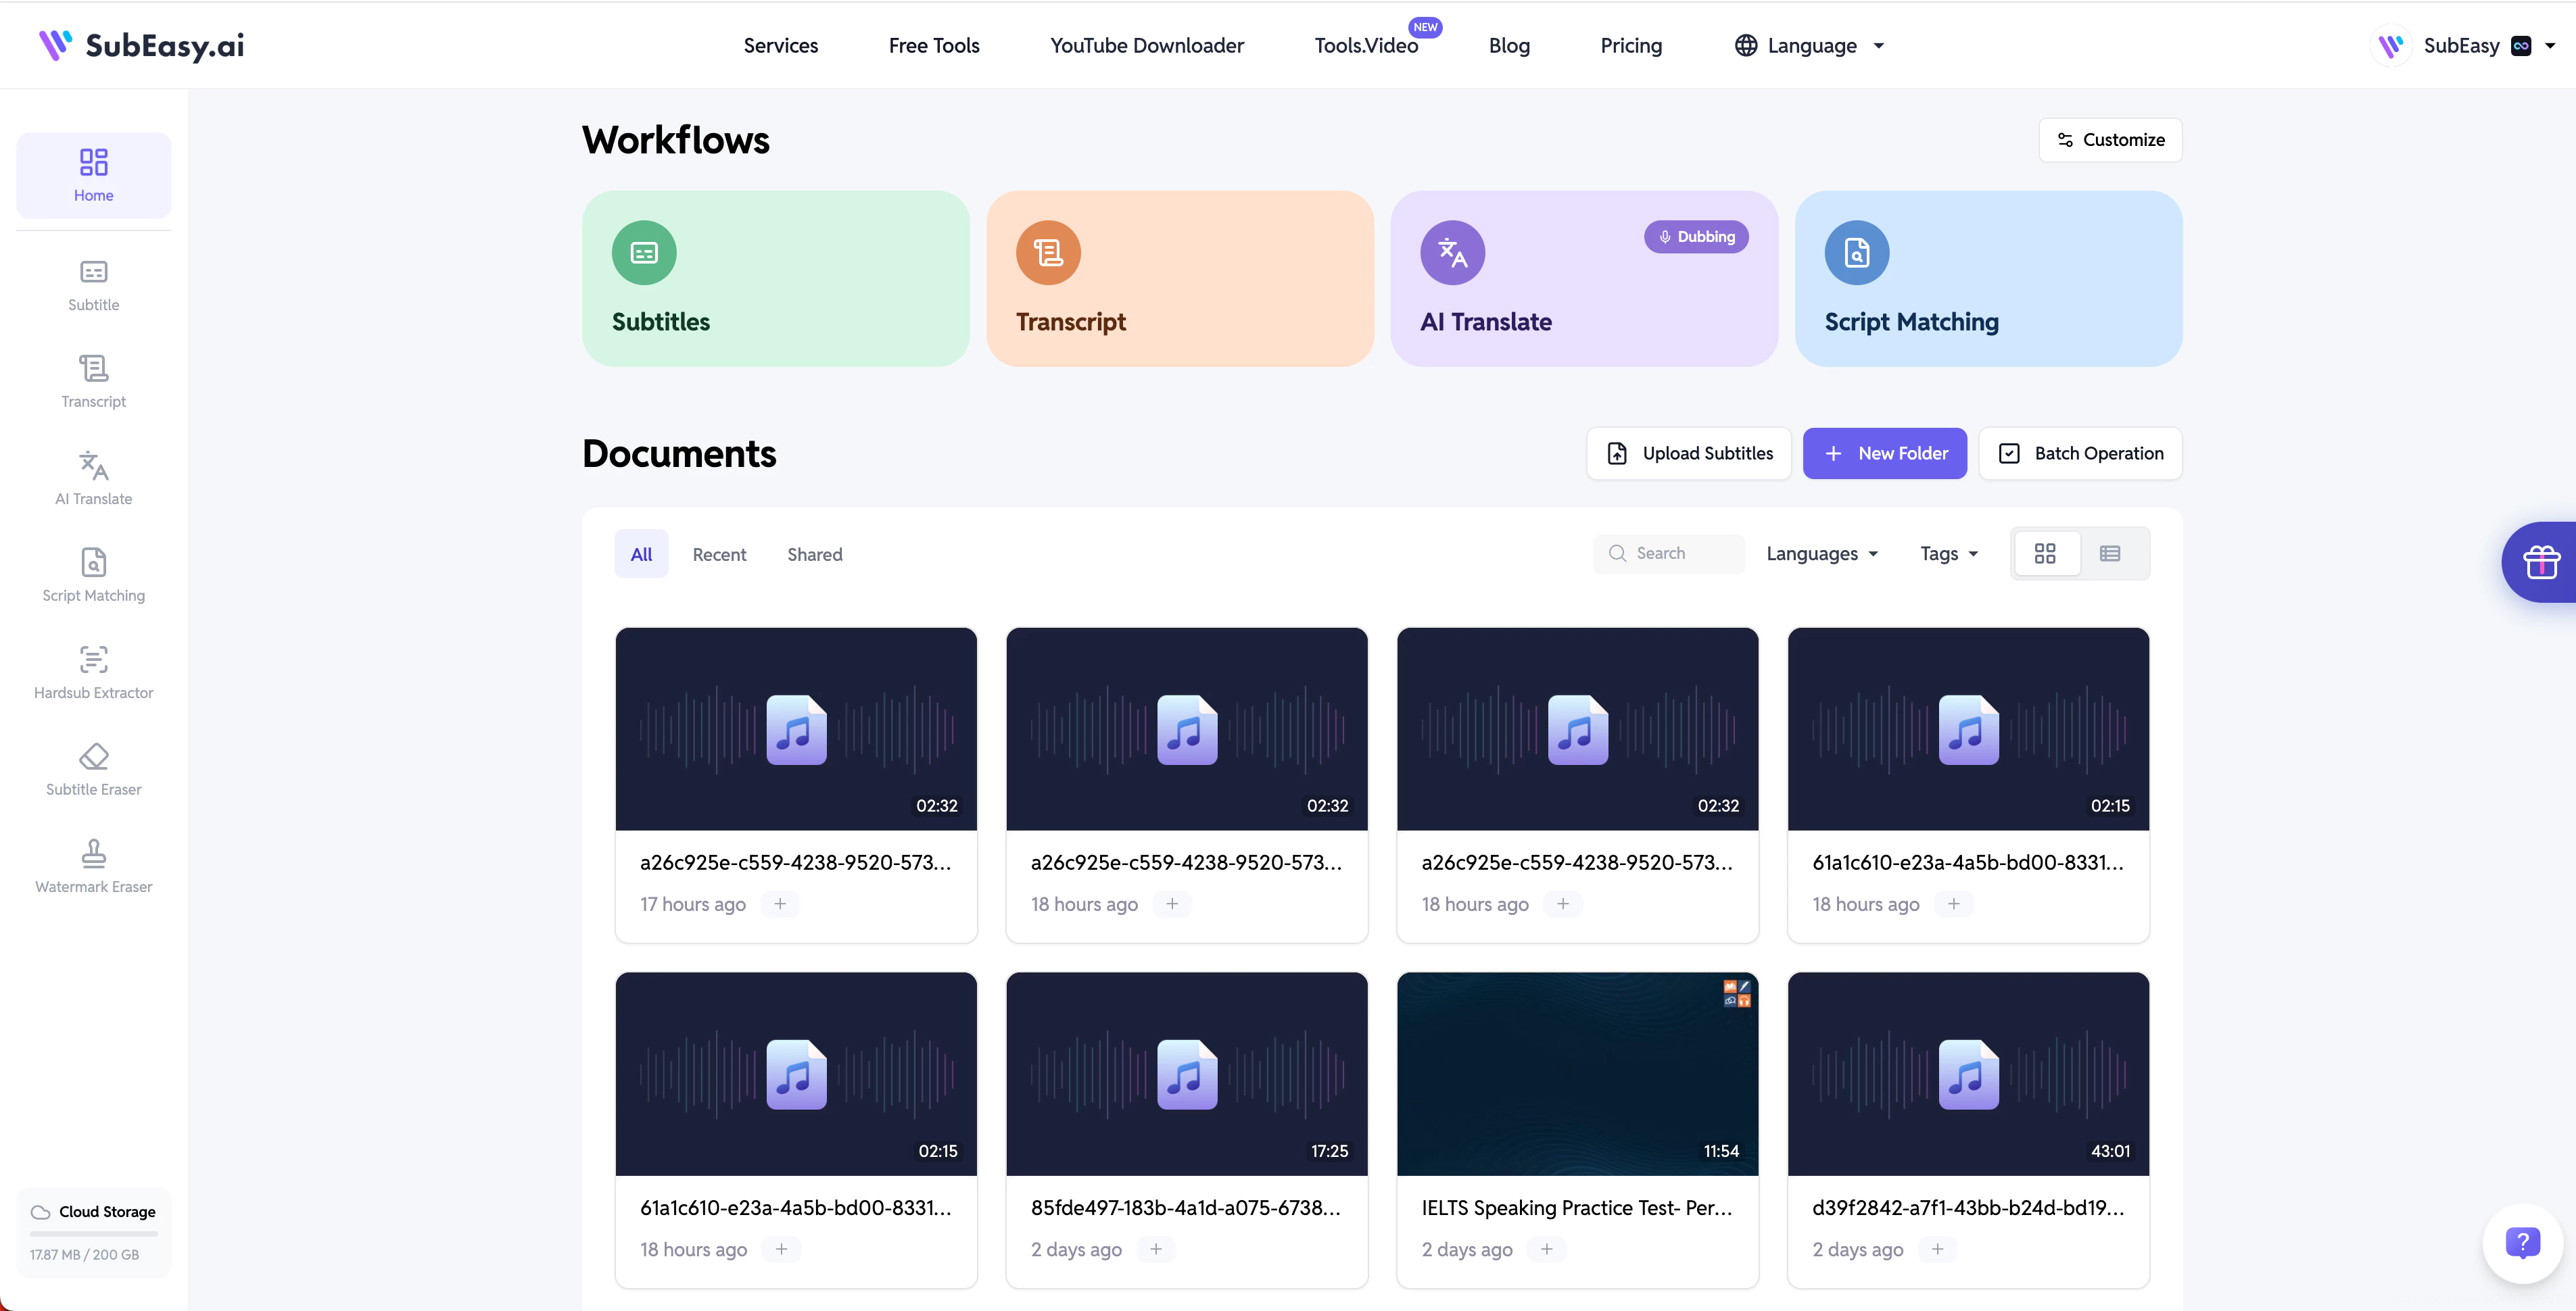Add tag to IELTS Speaking document
Screen dimensions: 2576x1311
click(1547, 1249)
